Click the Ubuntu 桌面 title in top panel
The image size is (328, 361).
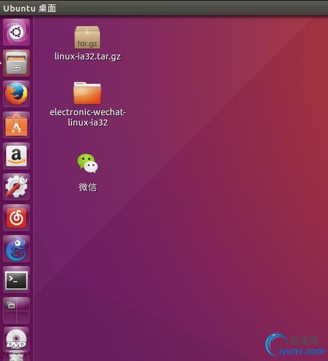[30, 8]
